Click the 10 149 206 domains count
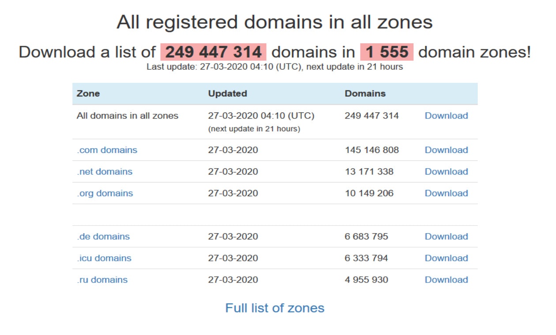This screenshot has width=556, height=335. pyautogui.click(x=369, y=193)
